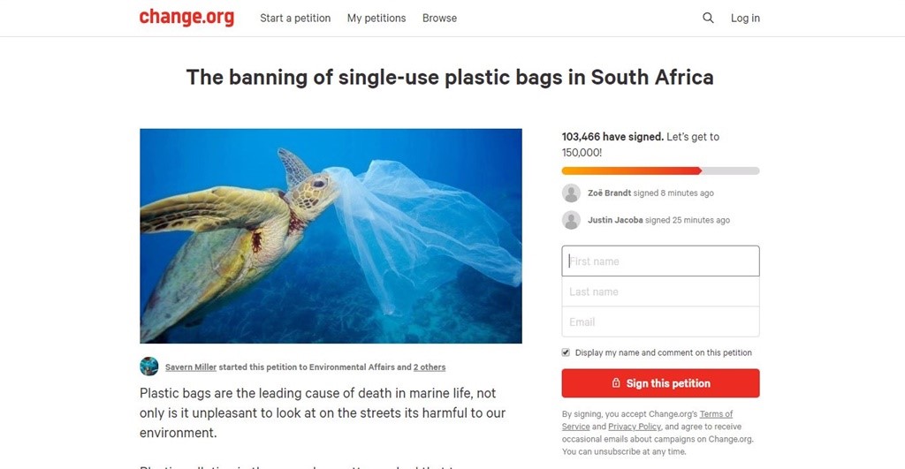Click Zoë Brandt's avatar icon
Image resolution: width=905 pixels, height=469 pixels.
(x=571, y=193)
